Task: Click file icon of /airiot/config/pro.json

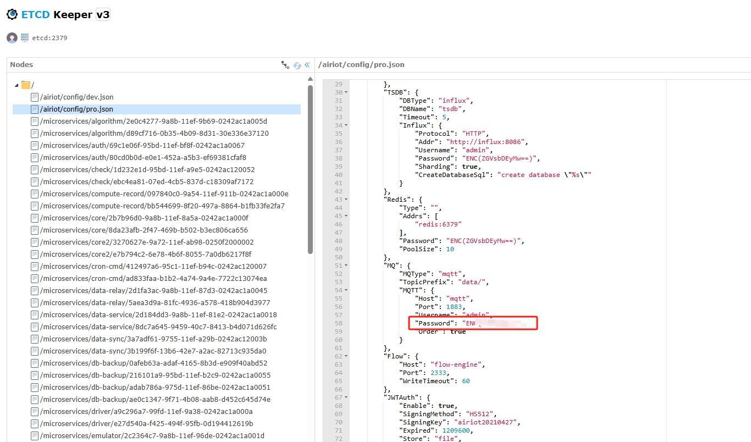Action: coord(35,109)
